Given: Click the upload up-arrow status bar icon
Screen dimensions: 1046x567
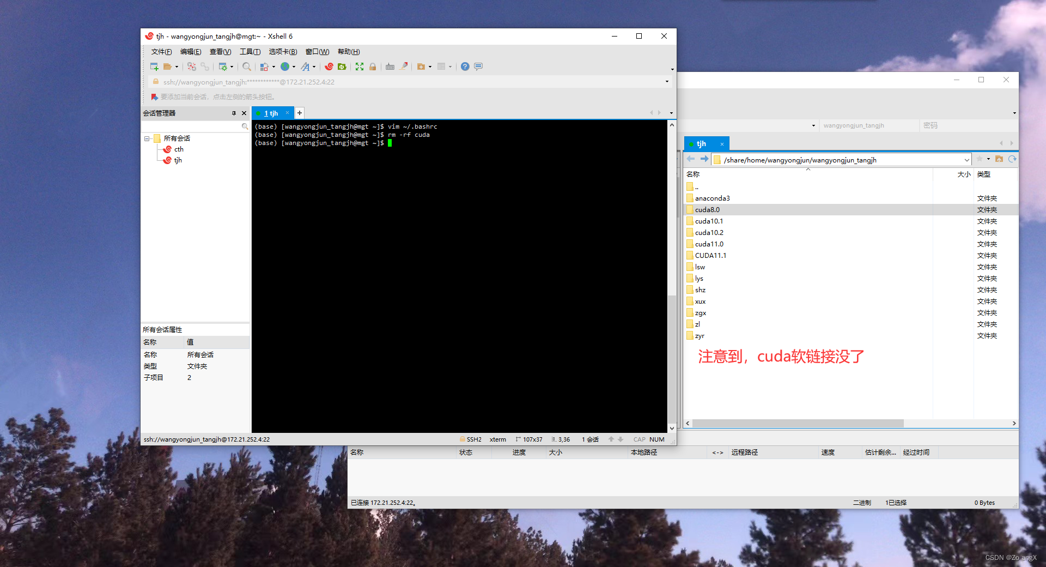Looking at the screenshot, I should [x=611, y=439].
